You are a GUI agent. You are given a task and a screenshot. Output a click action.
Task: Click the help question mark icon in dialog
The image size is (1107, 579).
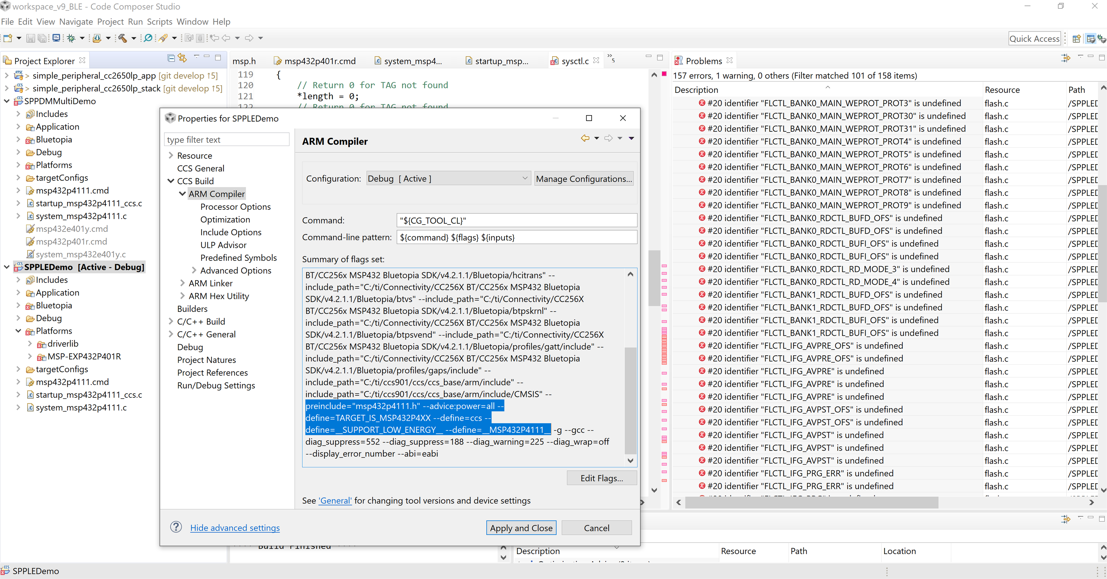[x=176, y=527]
